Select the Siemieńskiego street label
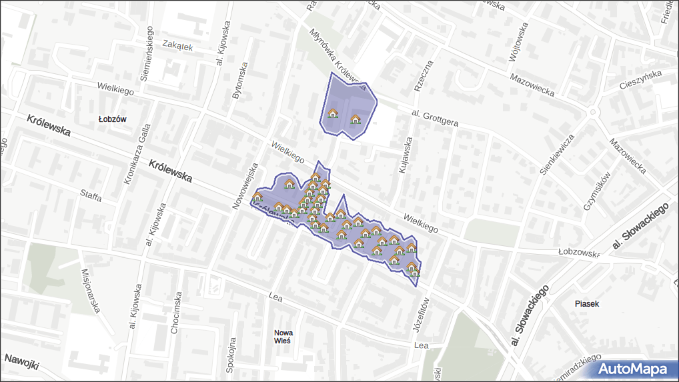 click(x=147, y=53)
